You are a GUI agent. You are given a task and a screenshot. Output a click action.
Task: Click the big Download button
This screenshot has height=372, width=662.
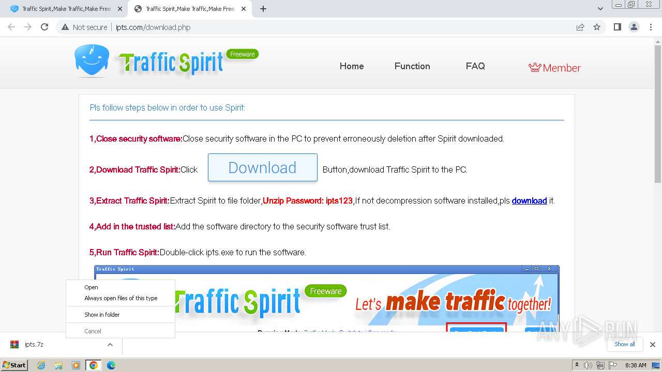pos(263,167)
